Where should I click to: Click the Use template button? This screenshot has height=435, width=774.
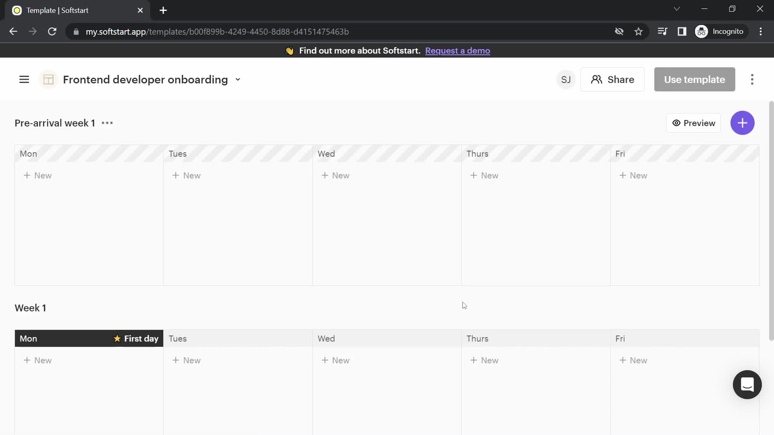[695, 79]
